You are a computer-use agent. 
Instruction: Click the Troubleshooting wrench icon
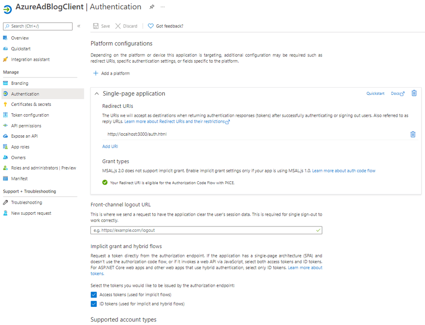pyautogui.click(x=5, y=202)
